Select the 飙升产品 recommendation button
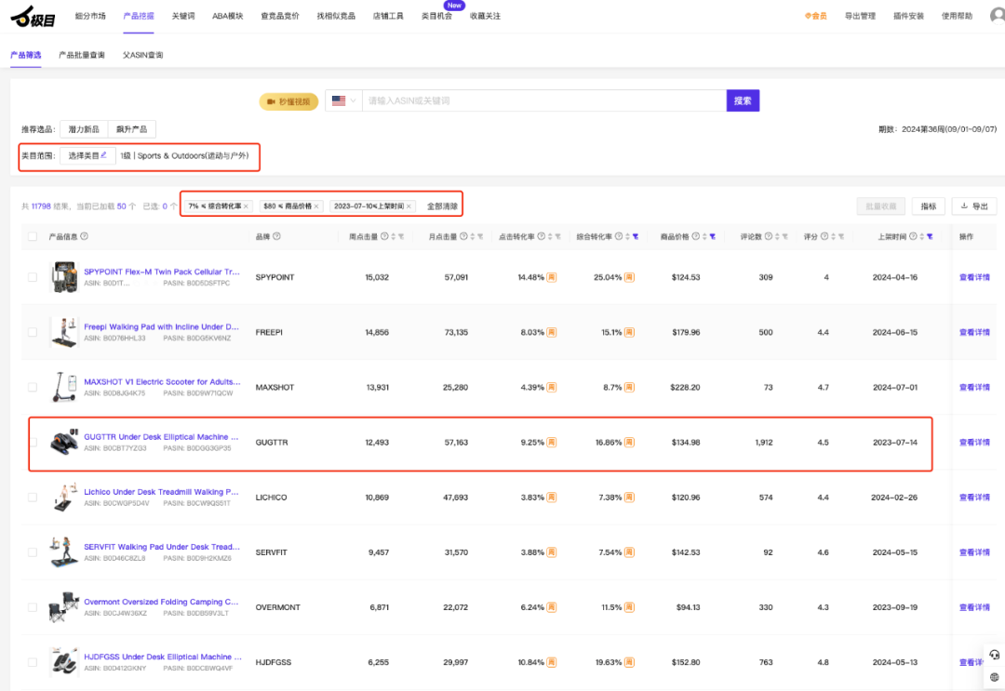 (131, 129)
